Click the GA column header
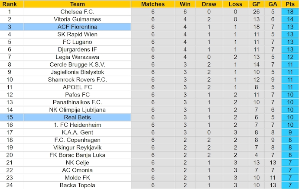This screenshot has width=299, height=189. 273,4
